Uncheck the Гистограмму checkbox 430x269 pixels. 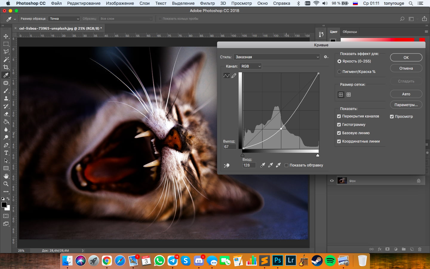pyautogui.click(x=339, y=125)
